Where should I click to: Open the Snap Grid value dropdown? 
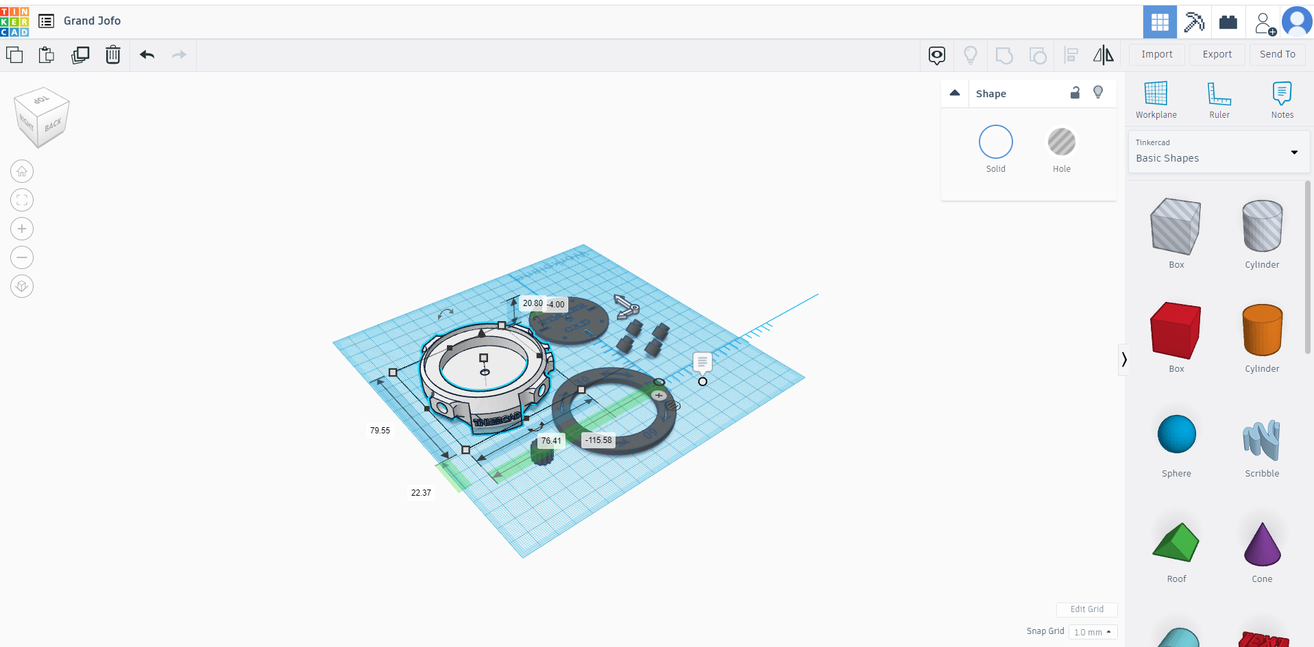click(1093, 632)
